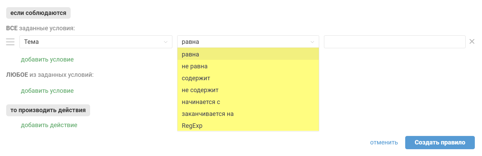Image resolution: width=482 pixels, height=156 pixels.
Task: Collapse the равна operator combo box
Action: tap(248, 42)
